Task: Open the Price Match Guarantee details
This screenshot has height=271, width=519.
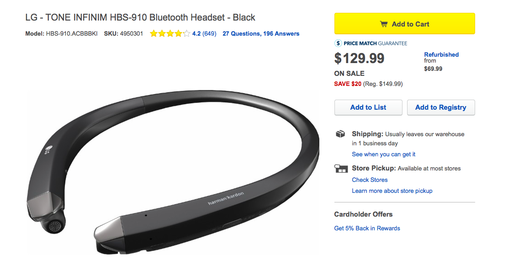Action: 375,43
